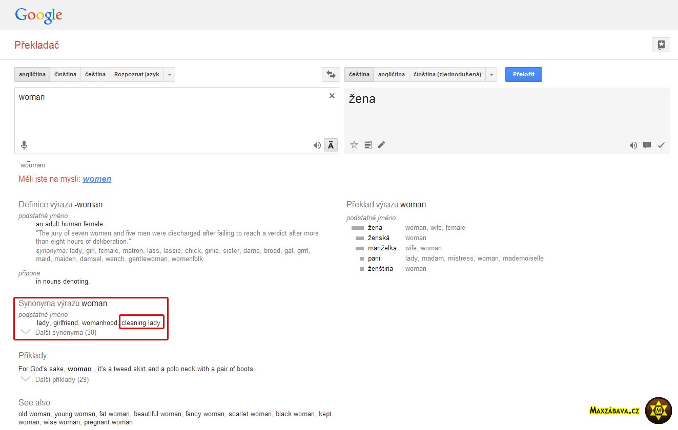678x430 pixels.
Task: Expand Další příklady (29)
Action: coord(62,379)
